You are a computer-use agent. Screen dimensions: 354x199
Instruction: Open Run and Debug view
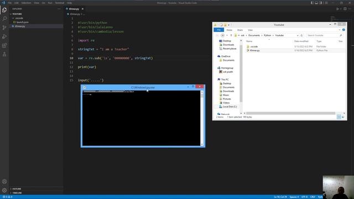coord(4,36)
